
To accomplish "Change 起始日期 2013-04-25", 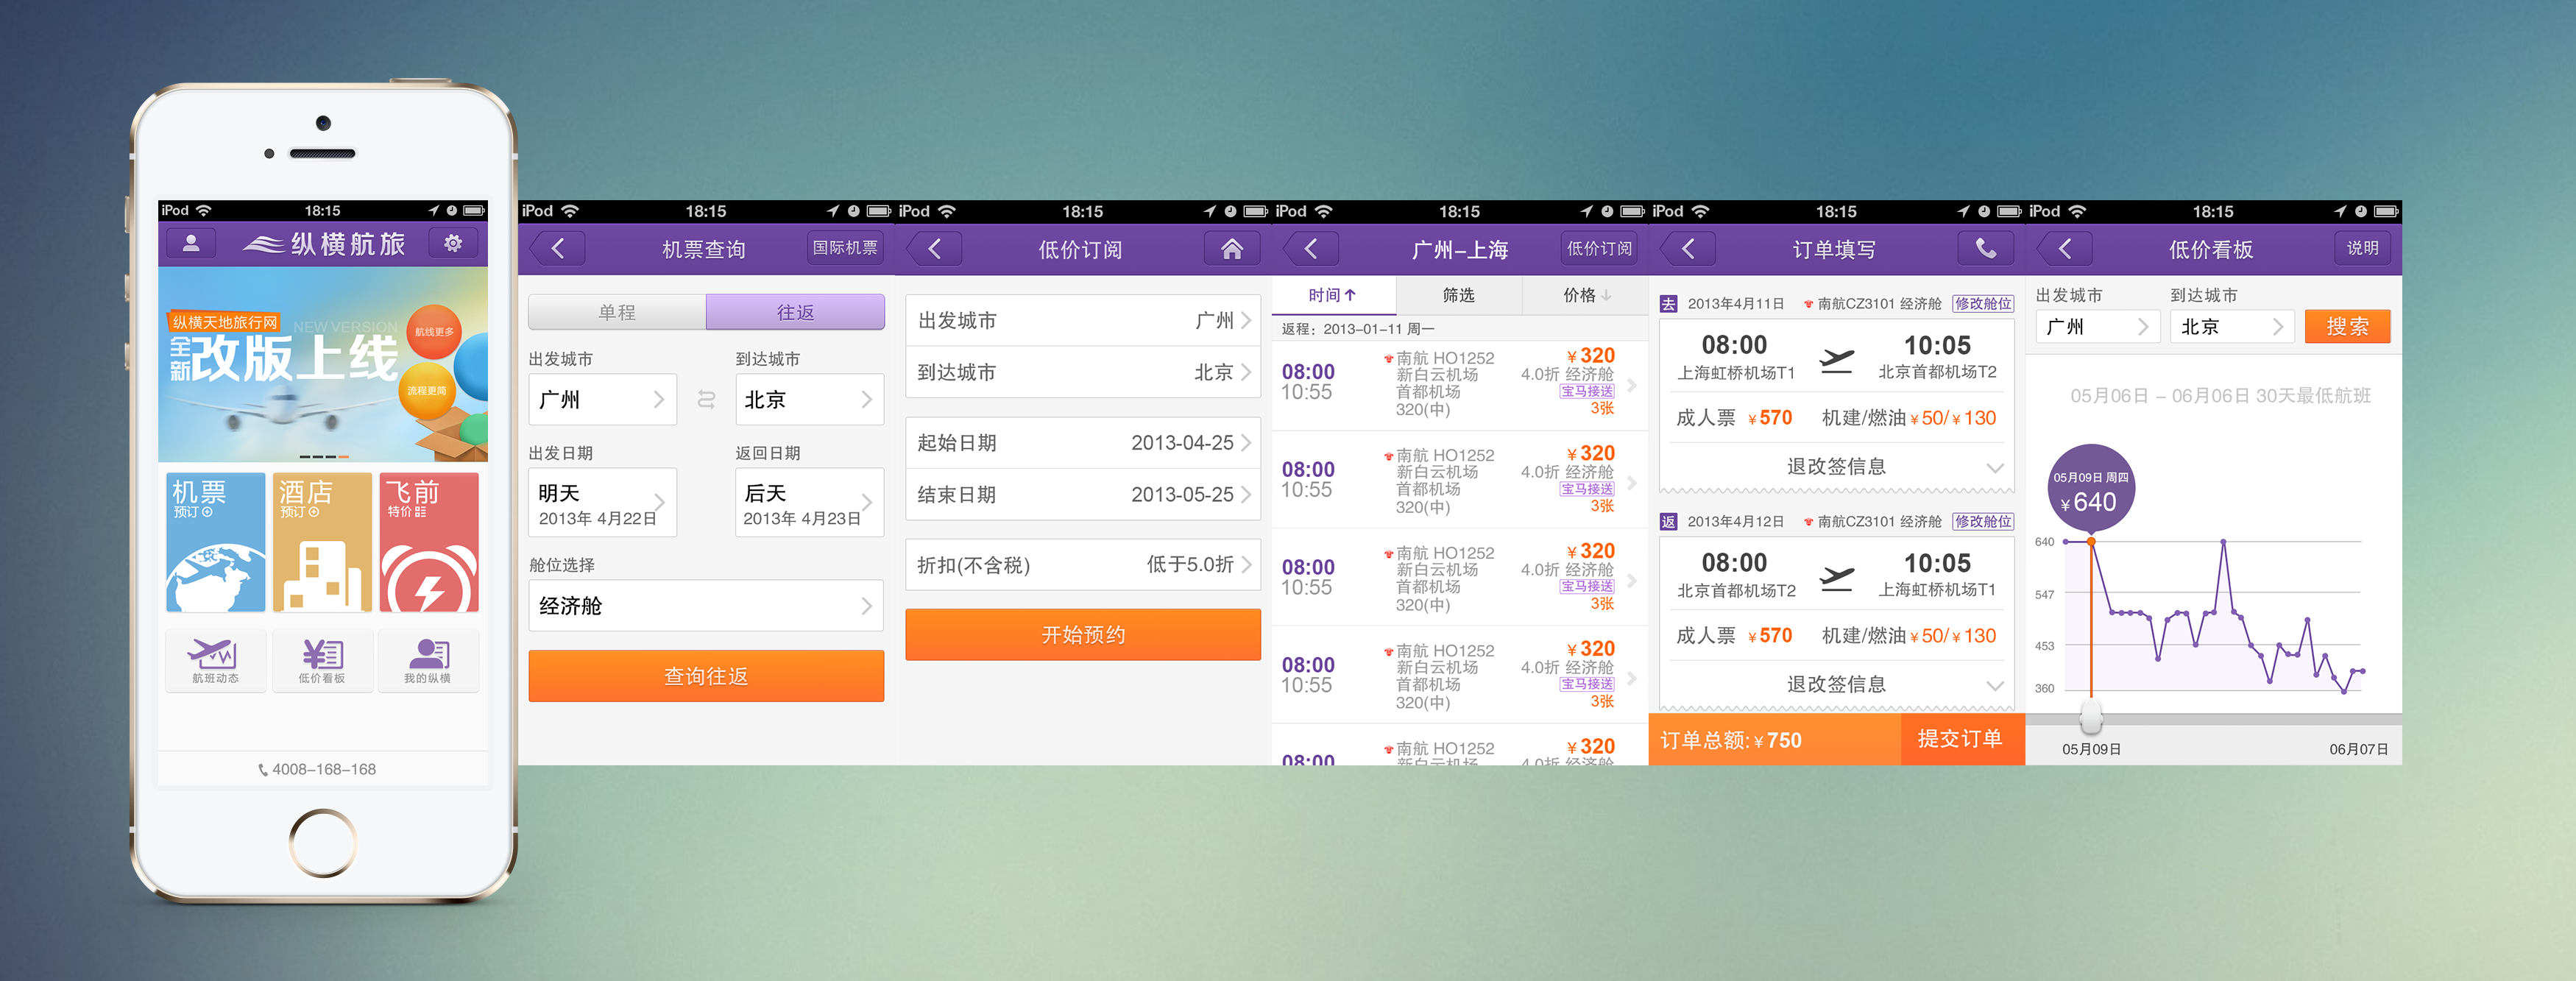I will click(x=1083, y=443).
